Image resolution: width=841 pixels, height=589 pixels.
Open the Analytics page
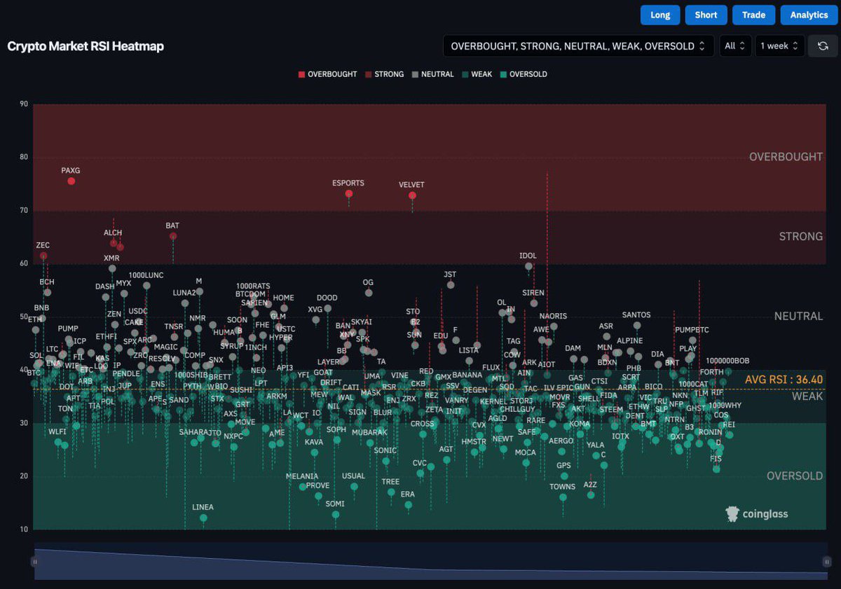click(x=809, y=15)
